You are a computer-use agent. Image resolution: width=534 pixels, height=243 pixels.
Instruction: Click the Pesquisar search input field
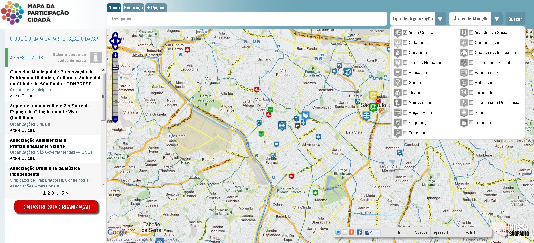(247, 19)
